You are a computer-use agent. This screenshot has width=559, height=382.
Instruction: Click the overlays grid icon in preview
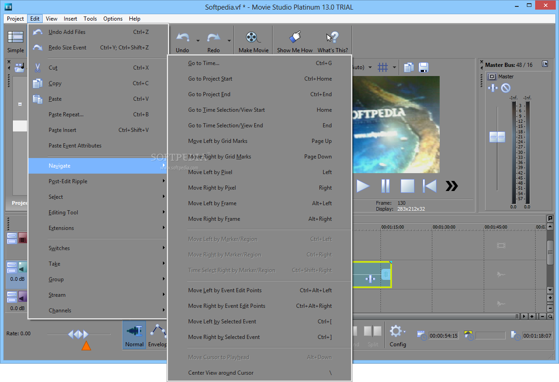pyautogui.click(x=383, y=67)
